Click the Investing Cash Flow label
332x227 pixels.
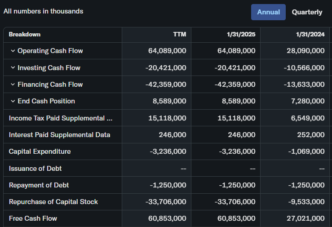coord(49,68)
